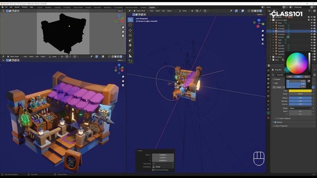
Task: Click zoom magnifier icon in black silhouette viewport
Action: [x=123, y=27]
